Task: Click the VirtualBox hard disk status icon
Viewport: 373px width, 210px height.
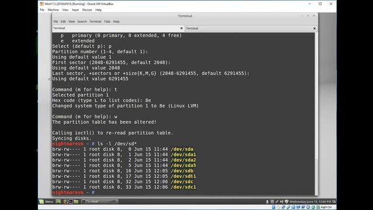Action: coord(273,207)
